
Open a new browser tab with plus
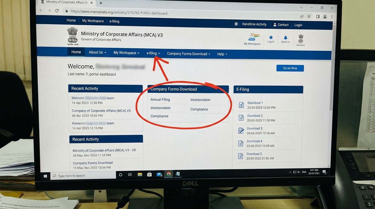(101, 3)
